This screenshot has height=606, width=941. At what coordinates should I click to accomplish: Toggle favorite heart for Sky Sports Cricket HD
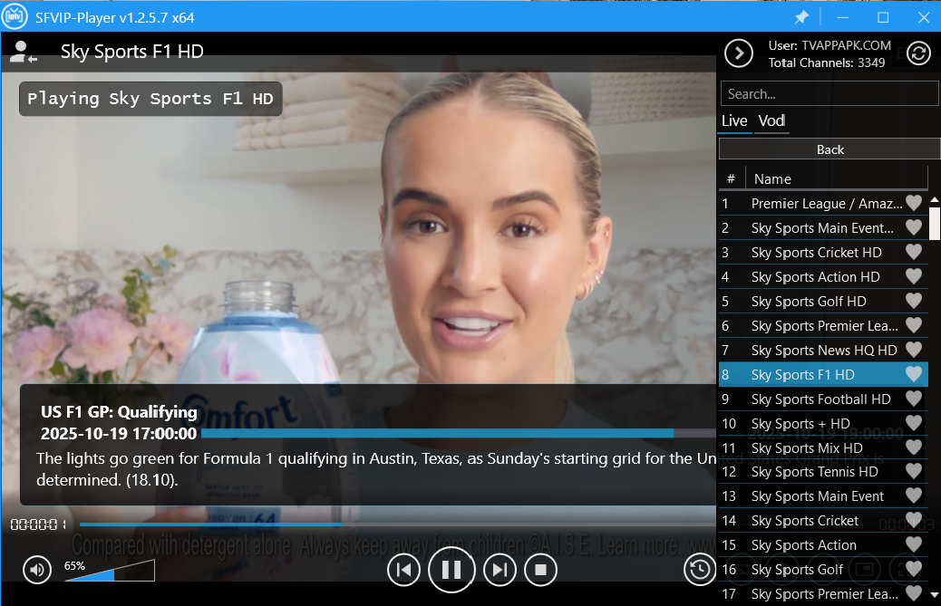(x=914, y=252)
